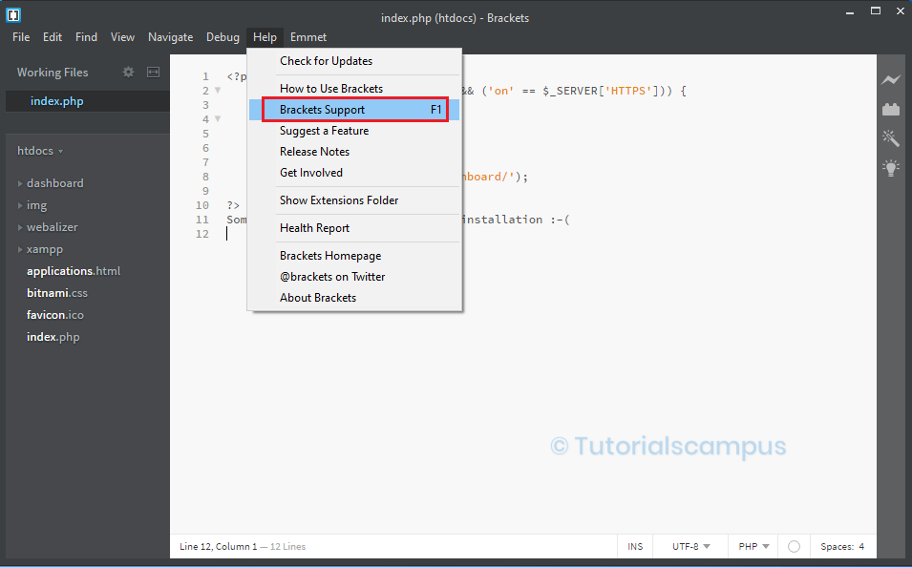Viewport: 912px width, 567px height.
Task: Click the light bulb icon in right toolbar
Action: point(890,168)
